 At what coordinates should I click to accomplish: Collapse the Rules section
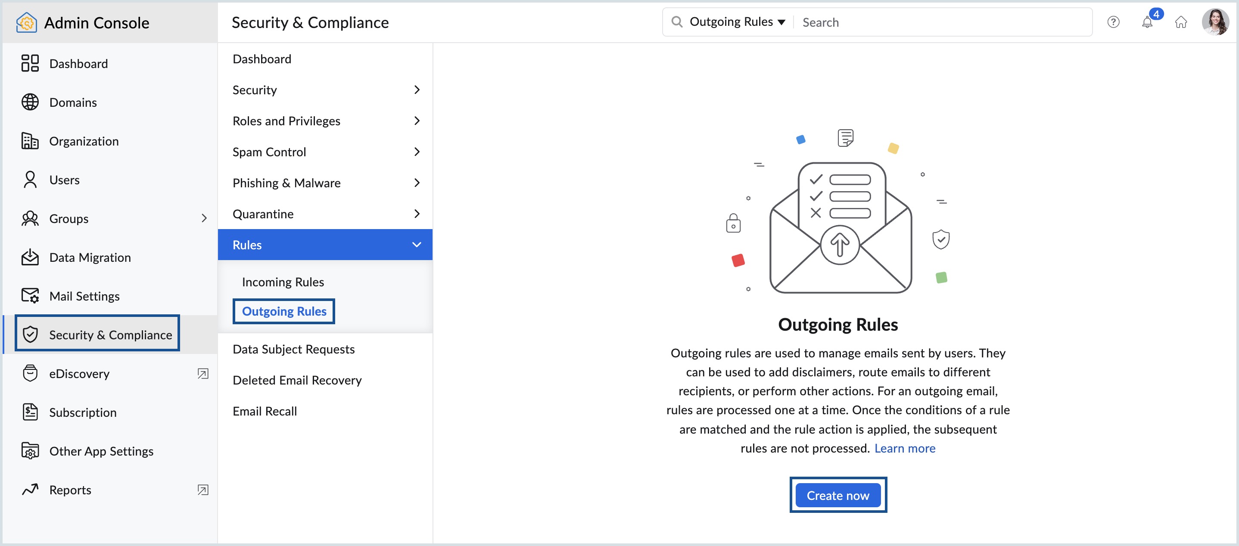click(417, 245)
